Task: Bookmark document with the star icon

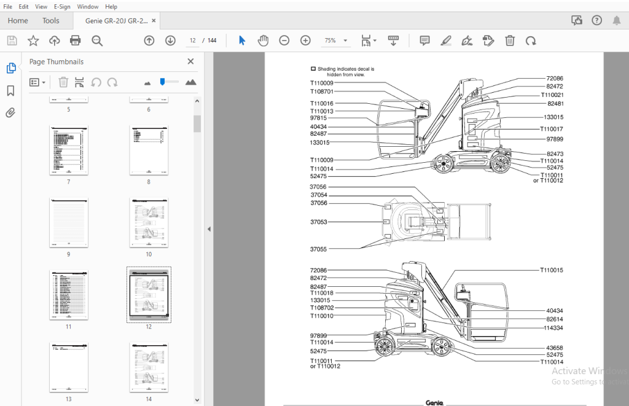Action: pos(33,41)
